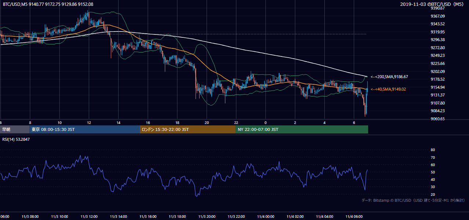
Task: Click the 11/4 02:00 time axis label
Action: pyautogui.click(x=295, y=216)
